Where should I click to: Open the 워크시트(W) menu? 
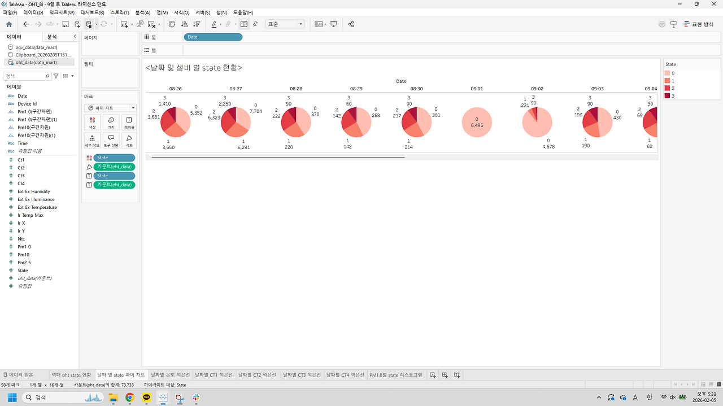tap(62, 12)
